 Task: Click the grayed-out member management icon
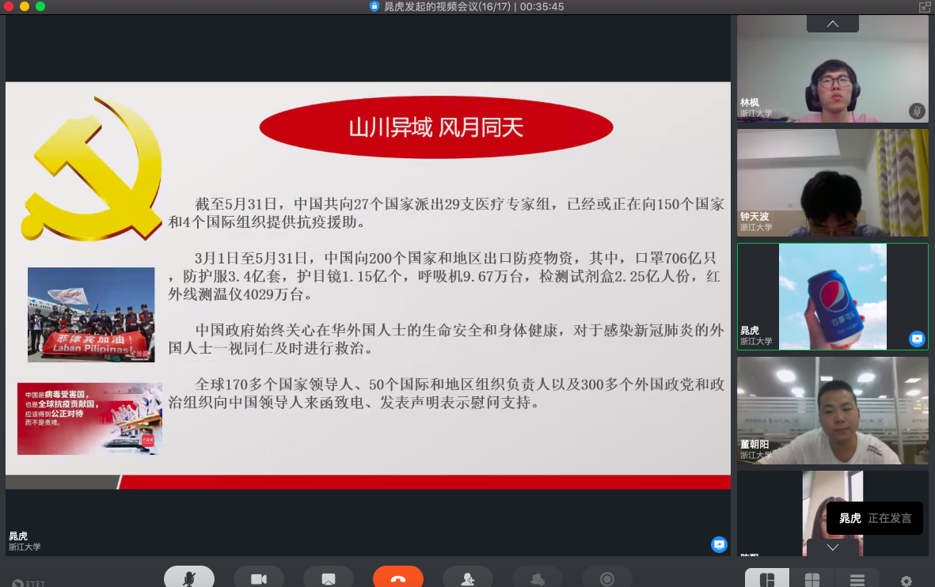[x=537, y=578]
